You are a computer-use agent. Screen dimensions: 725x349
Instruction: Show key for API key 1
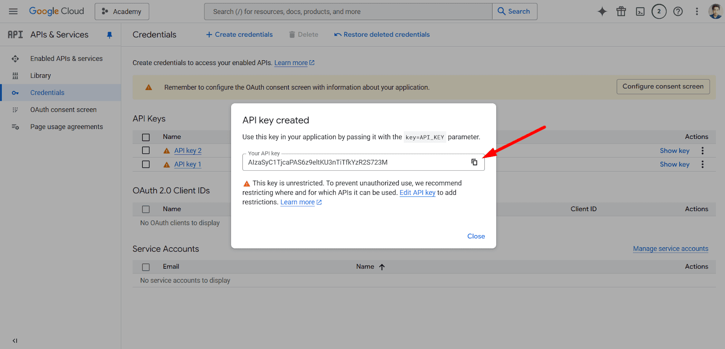675,164
